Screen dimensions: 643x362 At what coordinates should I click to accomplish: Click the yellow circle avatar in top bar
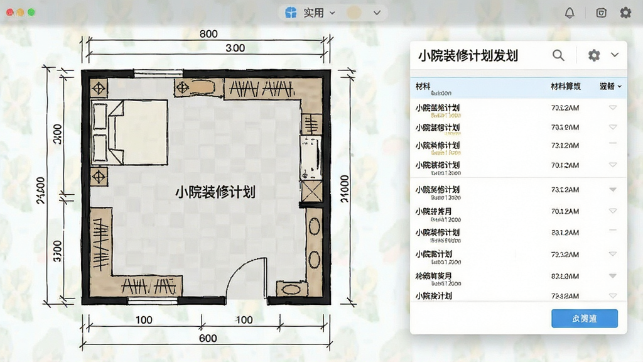pyautogui.click(x=354, y=13)
